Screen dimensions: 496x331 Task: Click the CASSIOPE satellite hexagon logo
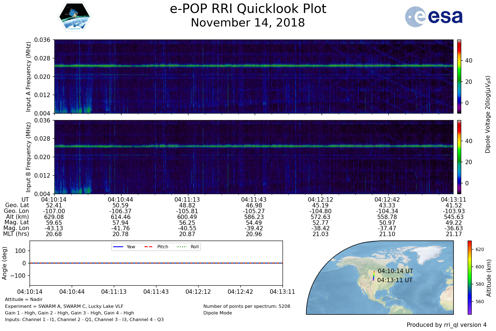pyautogui.click(x=74, y=17)
